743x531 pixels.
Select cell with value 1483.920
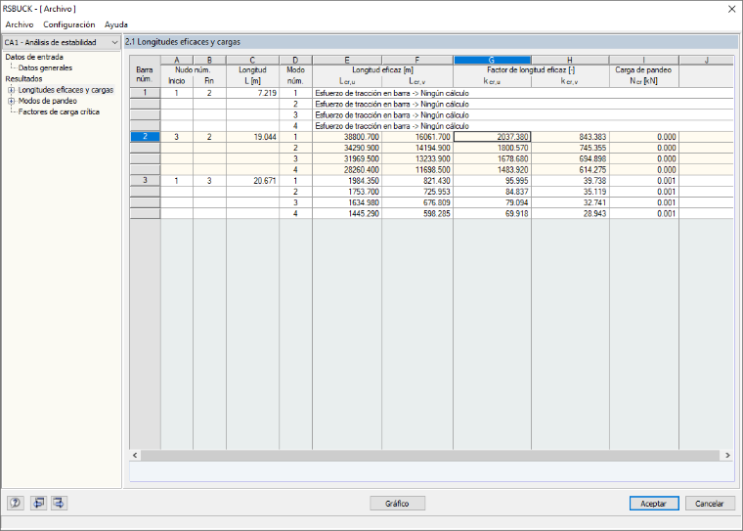[492, 170]
